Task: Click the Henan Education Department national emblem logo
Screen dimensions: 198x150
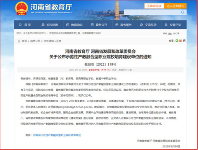Action: pyautogui.click(x=21, y=8)
